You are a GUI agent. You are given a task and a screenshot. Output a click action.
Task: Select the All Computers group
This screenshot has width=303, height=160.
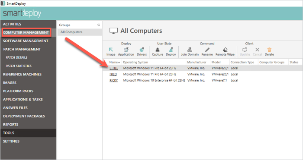pyautogui.click(x=79, y=32)
